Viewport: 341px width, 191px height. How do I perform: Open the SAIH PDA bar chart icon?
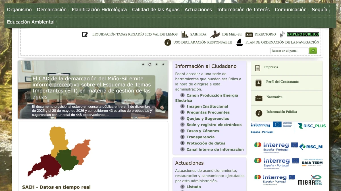[185, 34]
